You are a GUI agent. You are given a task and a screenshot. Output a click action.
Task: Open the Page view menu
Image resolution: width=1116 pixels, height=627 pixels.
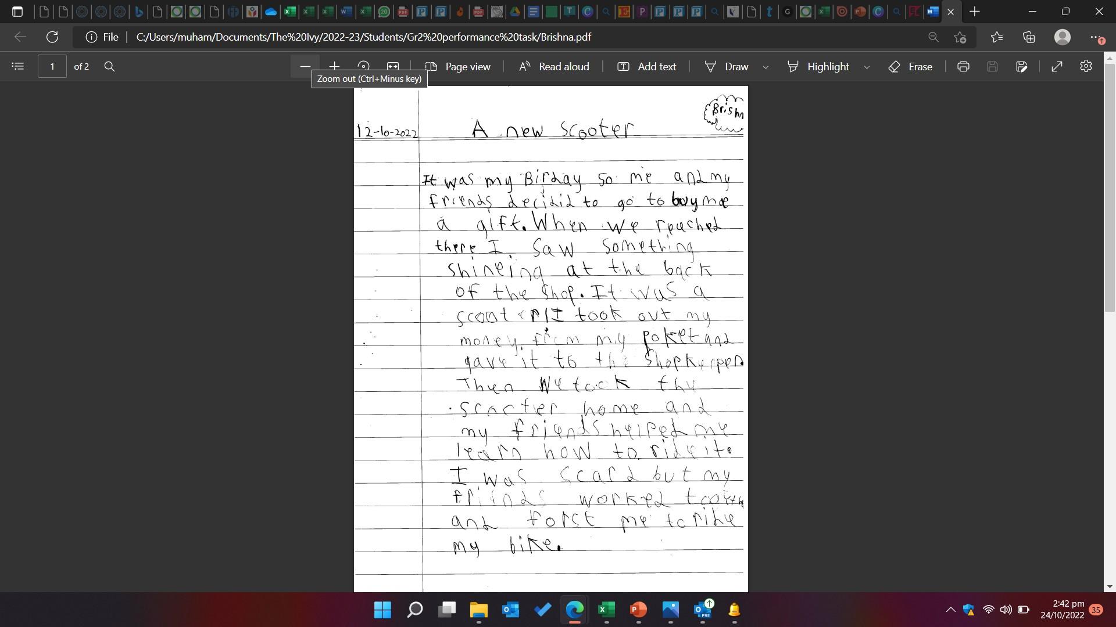[458, 66]
